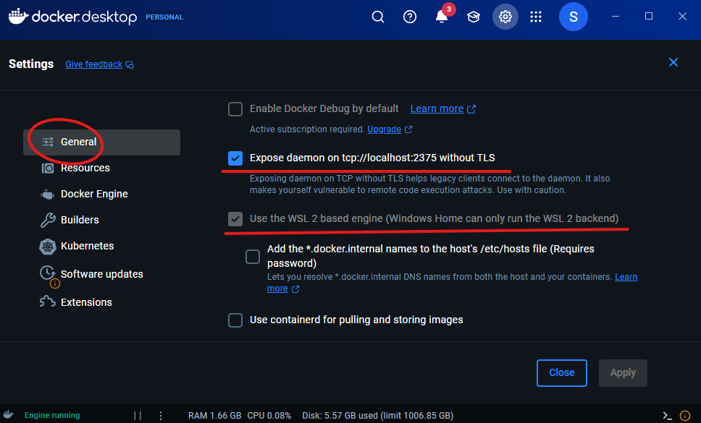
Task: Open the status bar three-dot menu
Action: [161, 416]
